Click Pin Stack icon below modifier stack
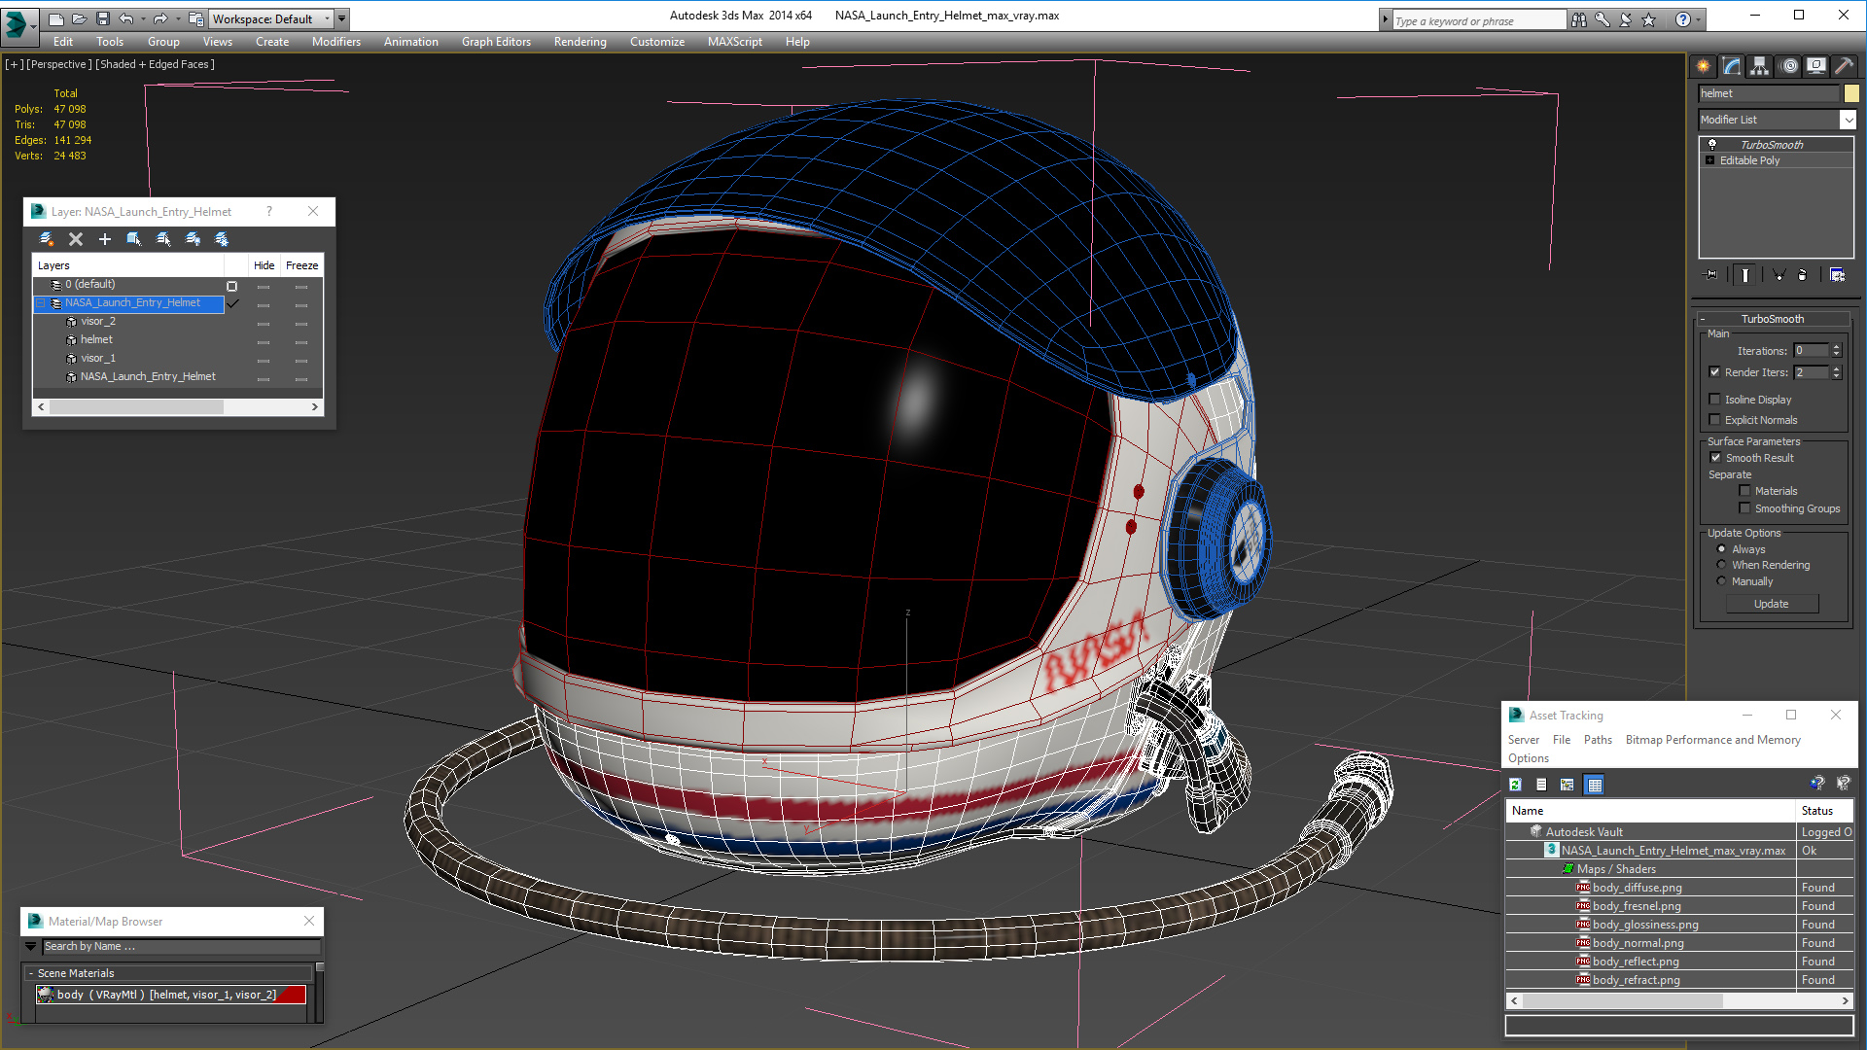Screen dimensions: 1867x1050 (1711, 275)
